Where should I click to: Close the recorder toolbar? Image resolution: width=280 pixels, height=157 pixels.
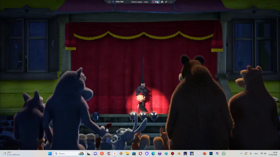click(171, 2)
